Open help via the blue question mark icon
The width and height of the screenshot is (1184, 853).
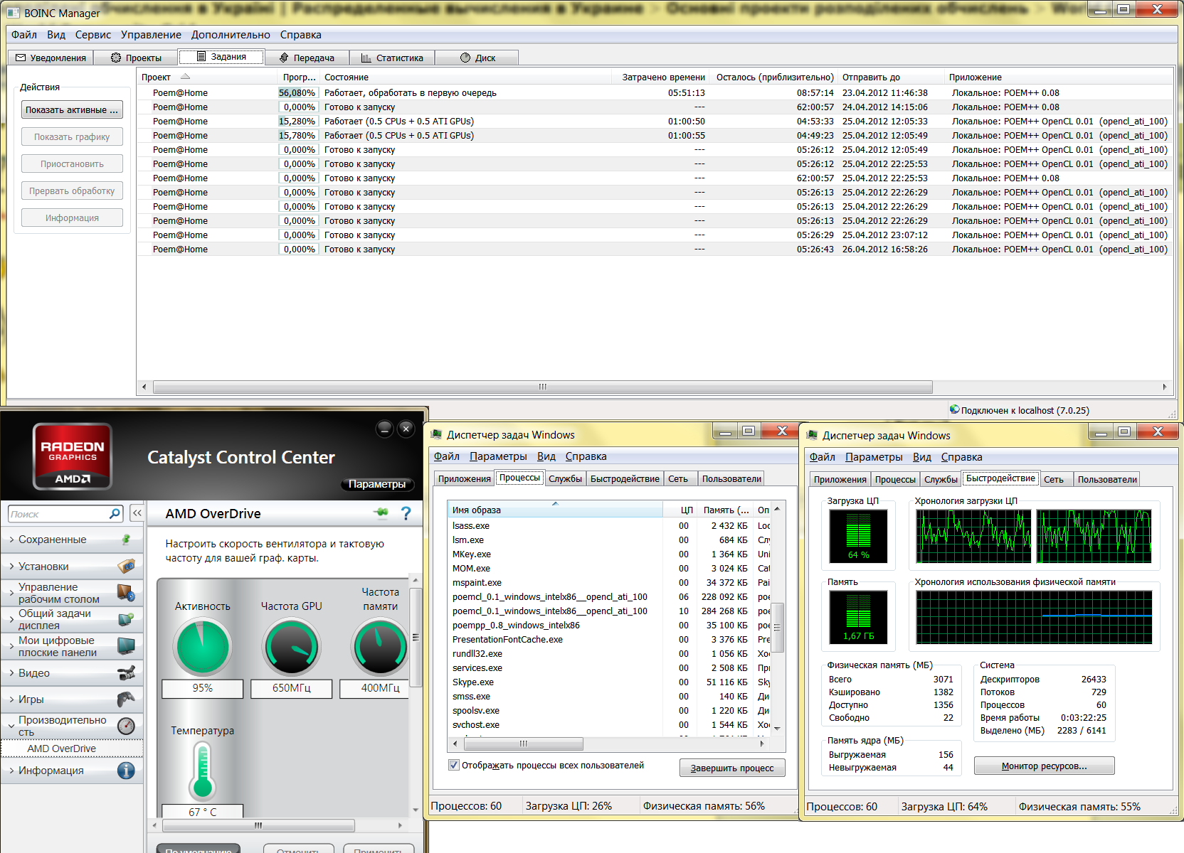click(x=406, y=513)
